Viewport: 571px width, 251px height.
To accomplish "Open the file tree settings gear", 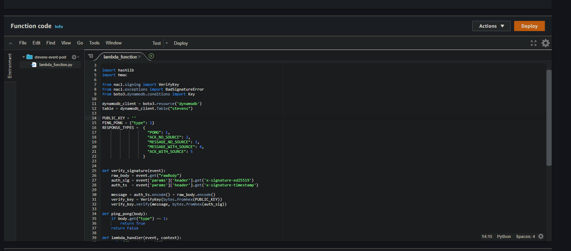I will coord(75,57).
